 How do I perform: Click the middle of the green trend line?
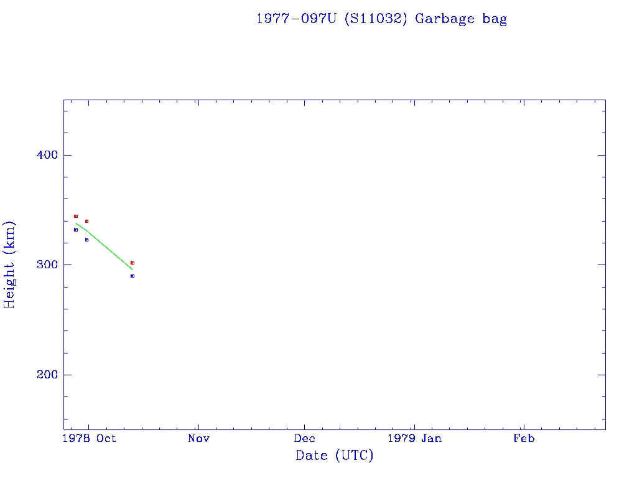(105, 246)
